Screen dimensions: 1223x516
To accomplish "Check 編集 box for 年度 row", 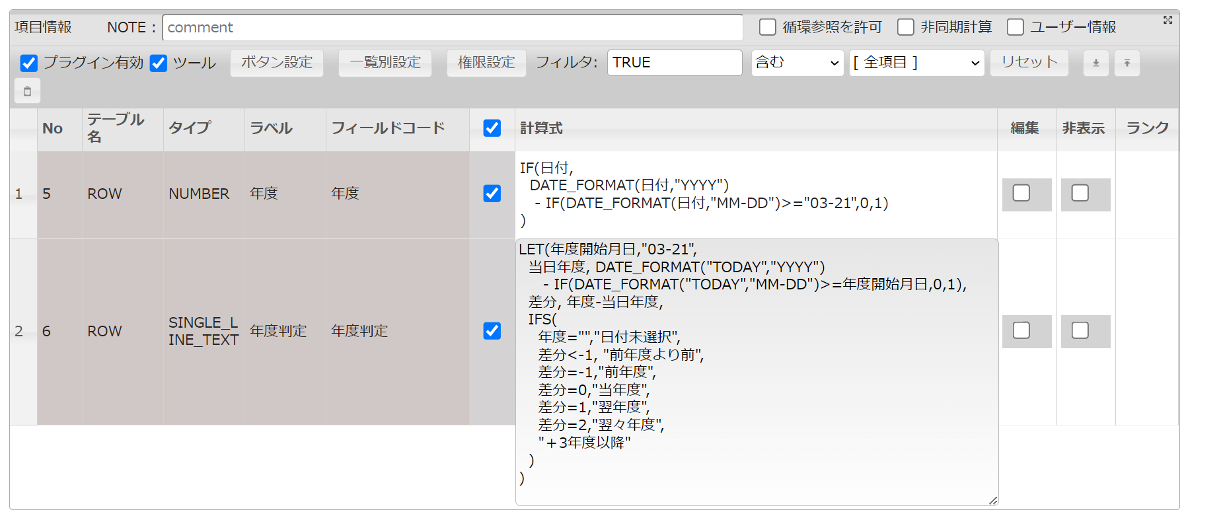I will pyautogui.click(x=1021, y=193).
